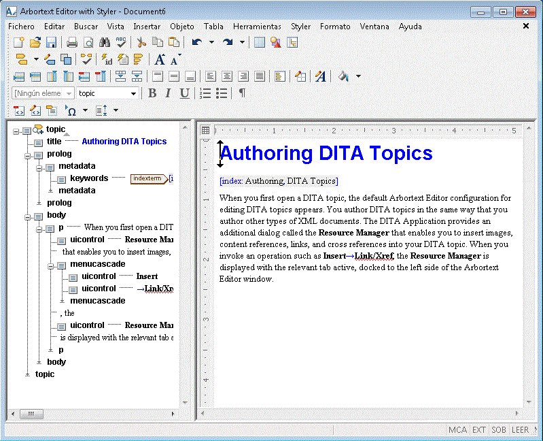This screenshot has width=543, height=441.
Task: Click the index Authoring, DITA Topics marker
Action: [279, 181]
